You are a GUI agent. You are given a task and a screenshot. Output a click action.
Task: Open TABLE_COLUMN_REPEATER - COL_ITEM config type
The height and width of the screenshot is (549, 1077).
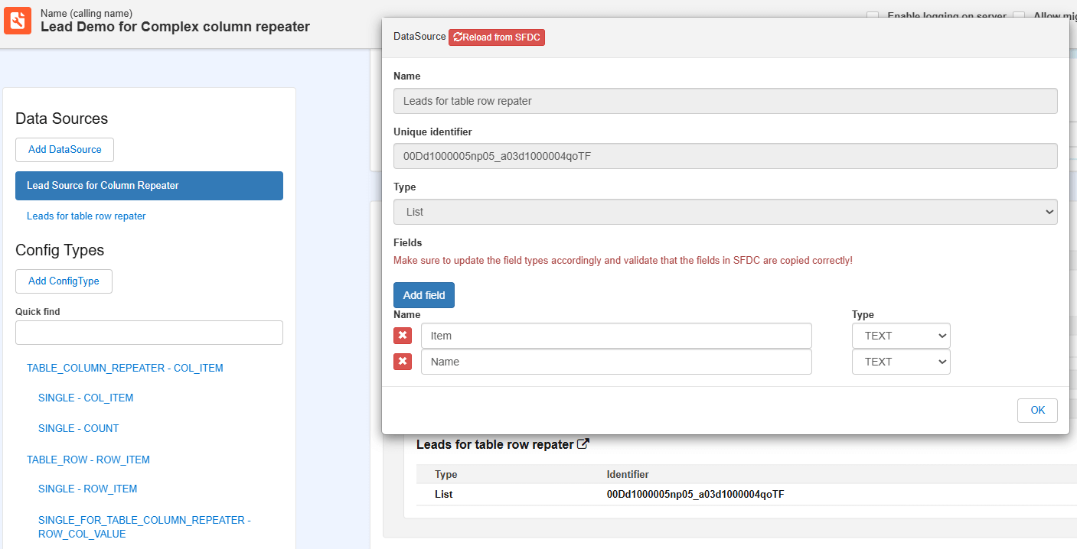(125, 368)
